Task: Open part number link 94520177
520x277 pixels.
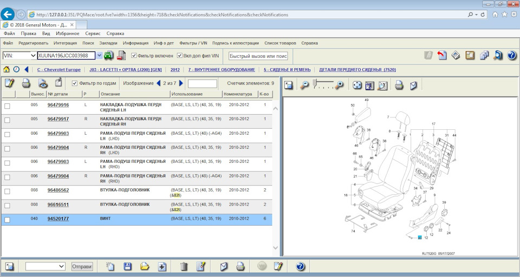Action: 58,219
